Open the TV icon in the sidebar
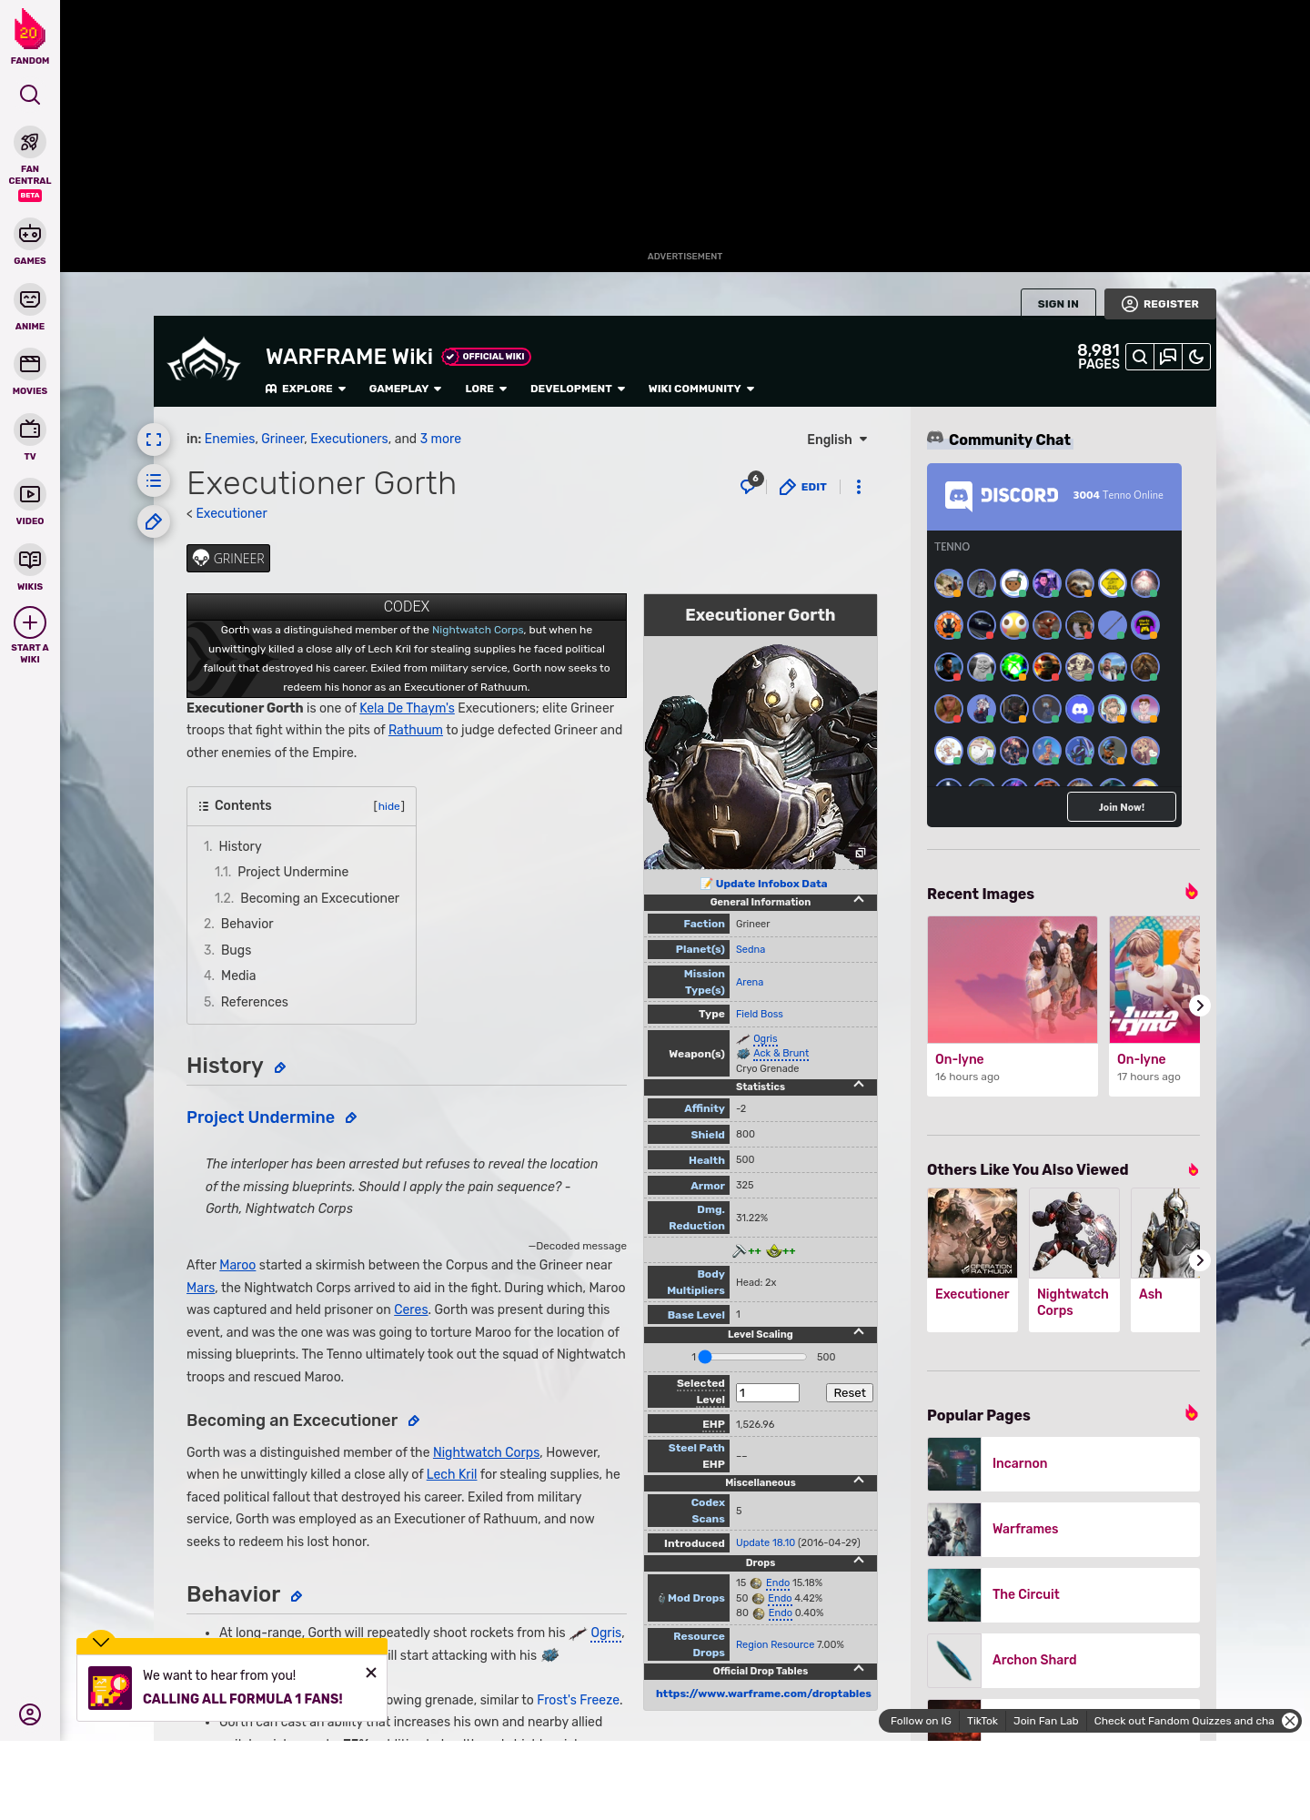Screen dimensions: 1310x1820 pos(30,429)
